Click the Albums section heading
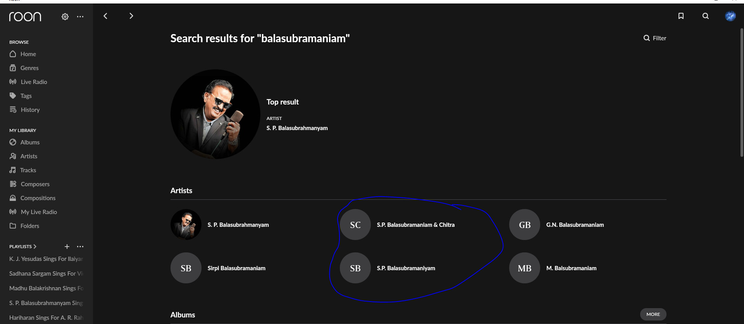Screen dimensions: 744x324 click(x=183, y=315)
